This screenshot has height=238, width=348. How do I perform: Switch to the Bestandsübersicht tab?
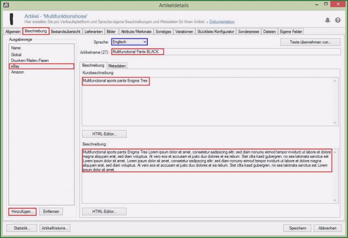pyautogui.click(x=66, y=32)
